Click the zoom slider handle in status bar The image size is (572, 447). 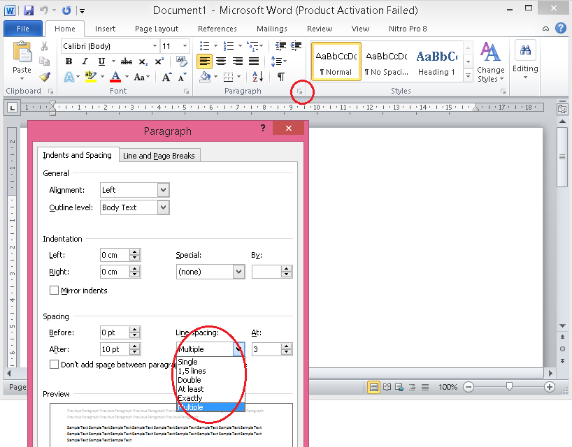[509, 387]
